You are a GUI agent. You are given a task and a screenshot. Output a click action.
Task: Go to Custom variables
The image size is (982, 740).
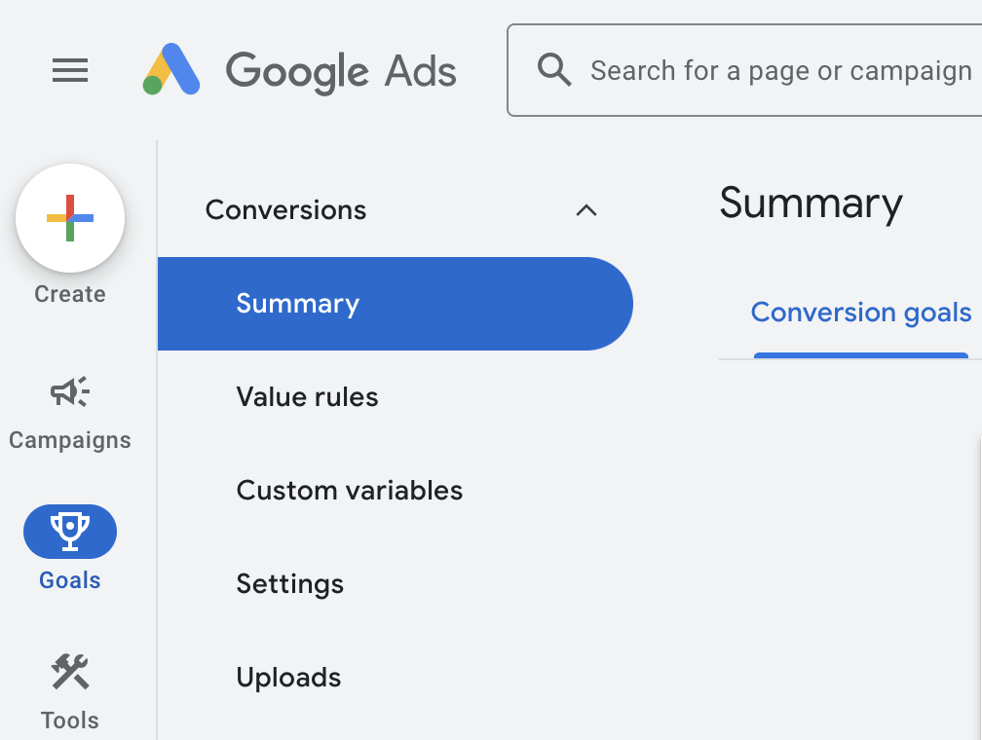(349, 491)
